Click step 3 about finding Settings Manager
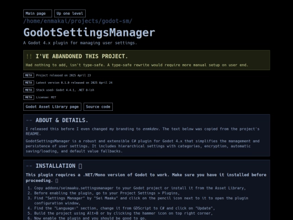The image size is (293, 220). point(141,201)
